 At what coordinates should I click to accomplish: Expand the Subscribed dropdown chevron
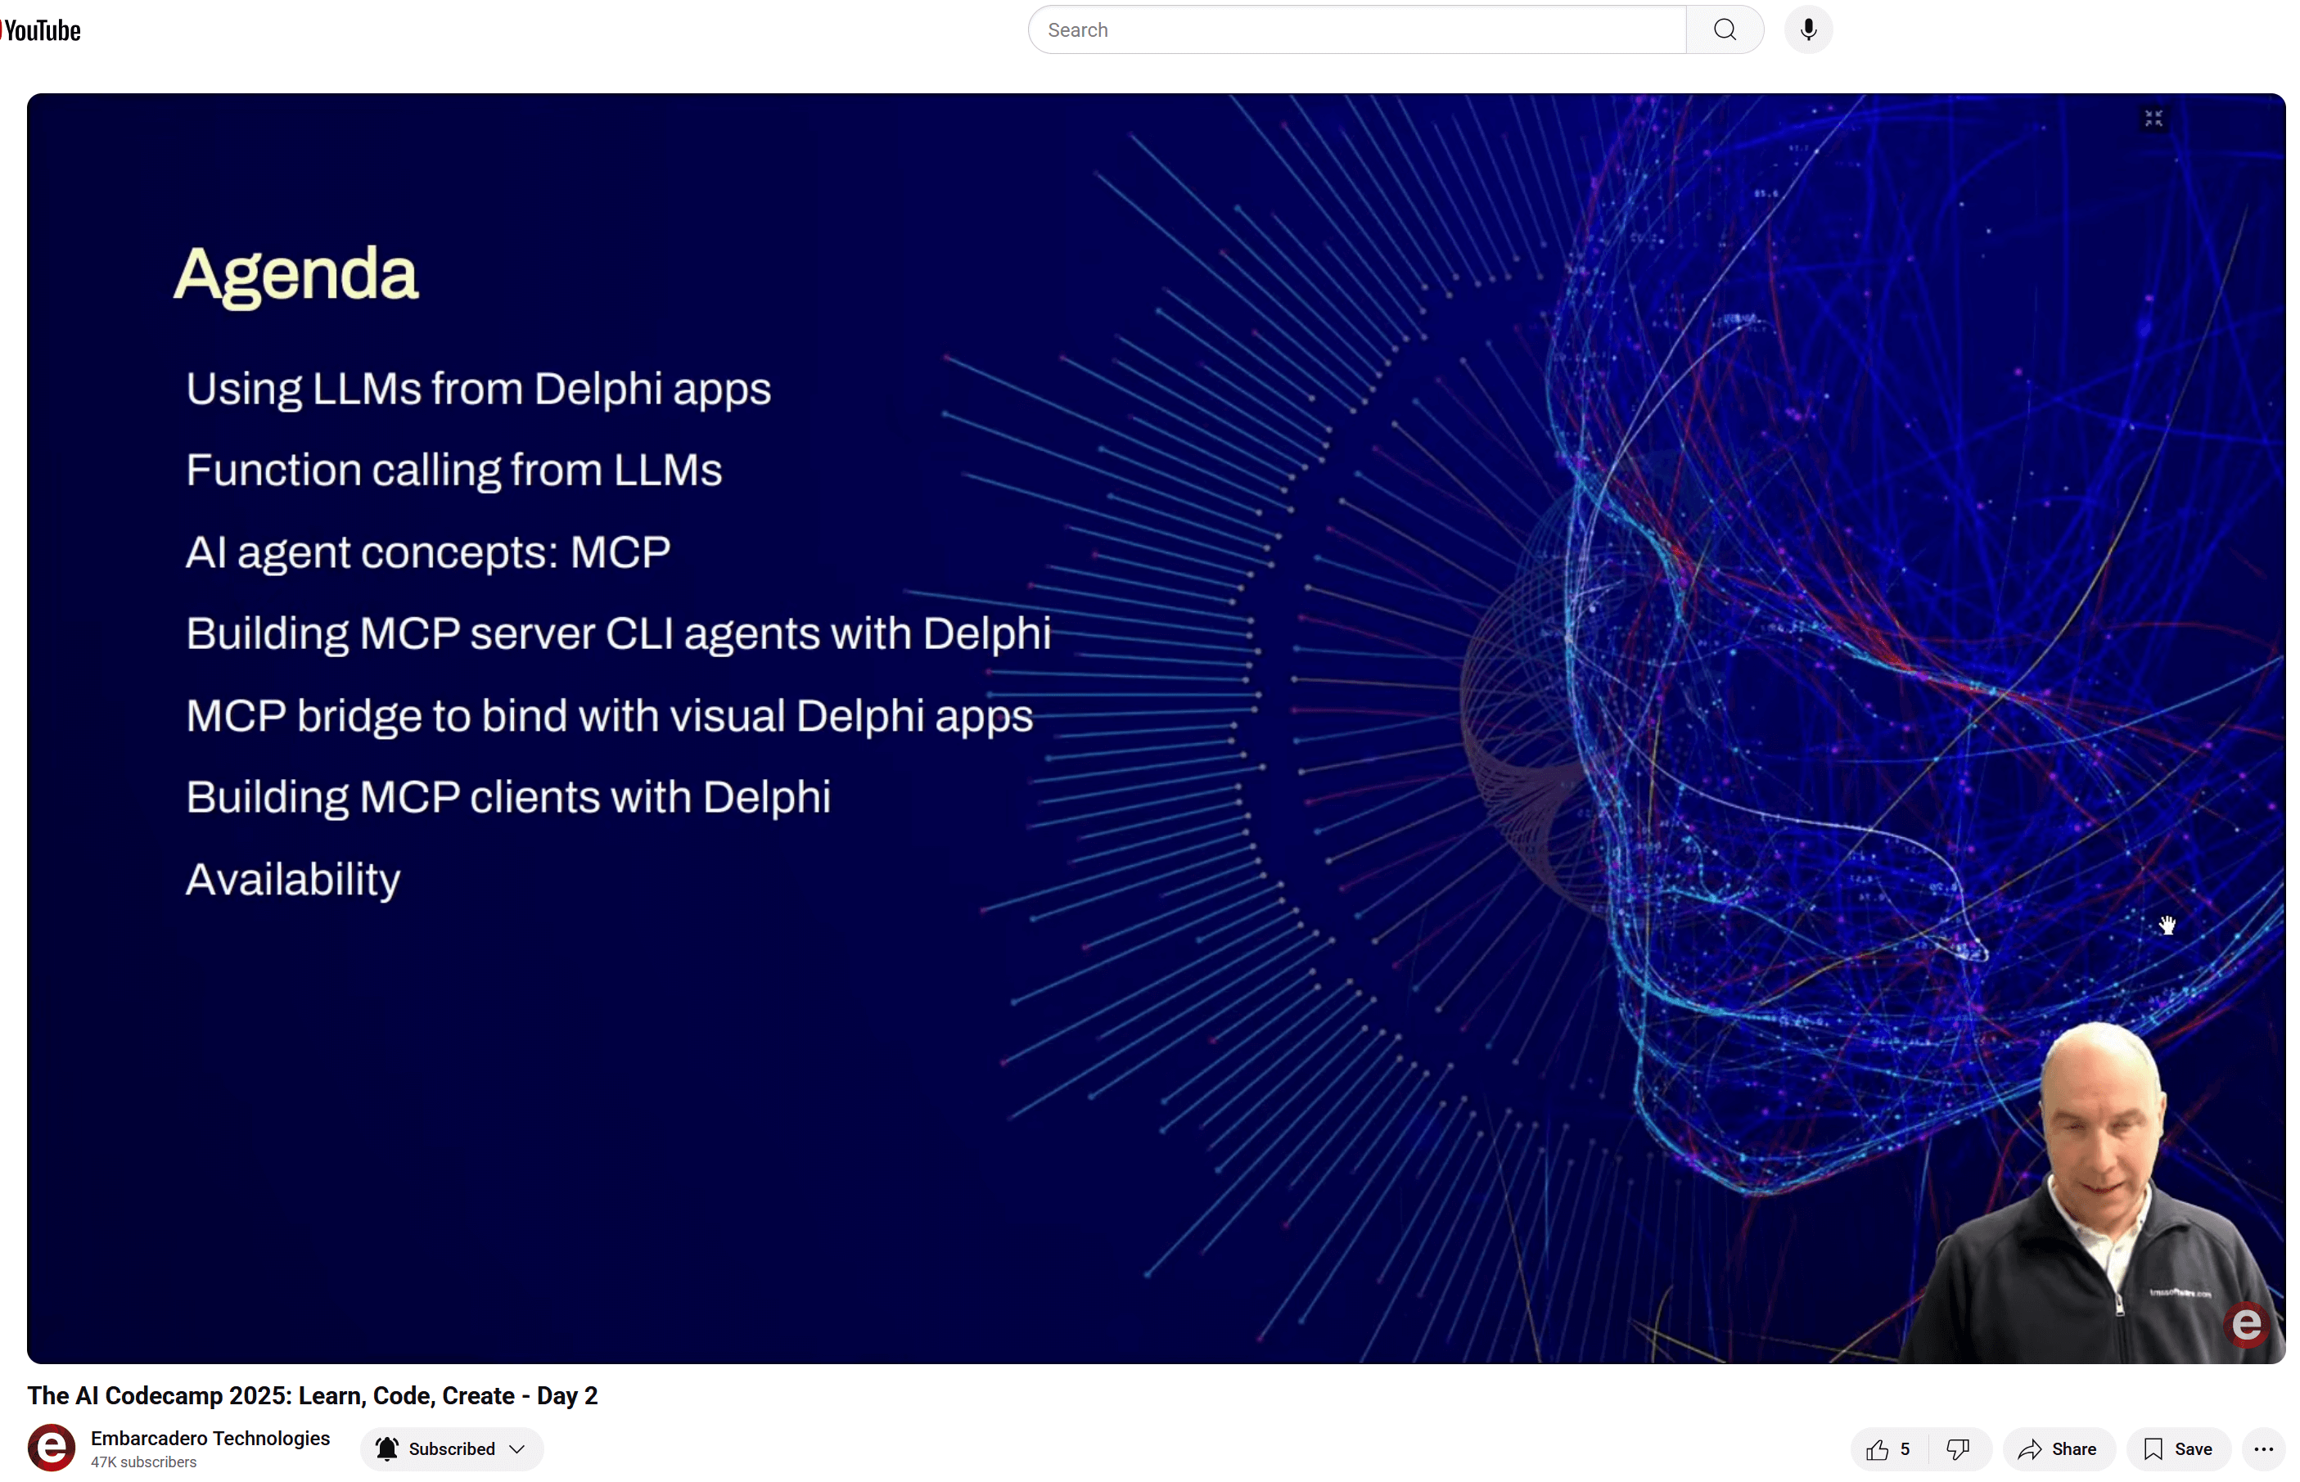pos(516,1449)
